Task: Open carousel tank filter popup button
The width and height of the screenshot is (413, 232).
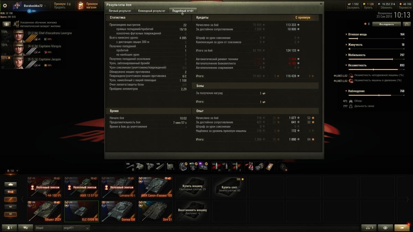Action: pyautogui.click(x=10, y=184)
